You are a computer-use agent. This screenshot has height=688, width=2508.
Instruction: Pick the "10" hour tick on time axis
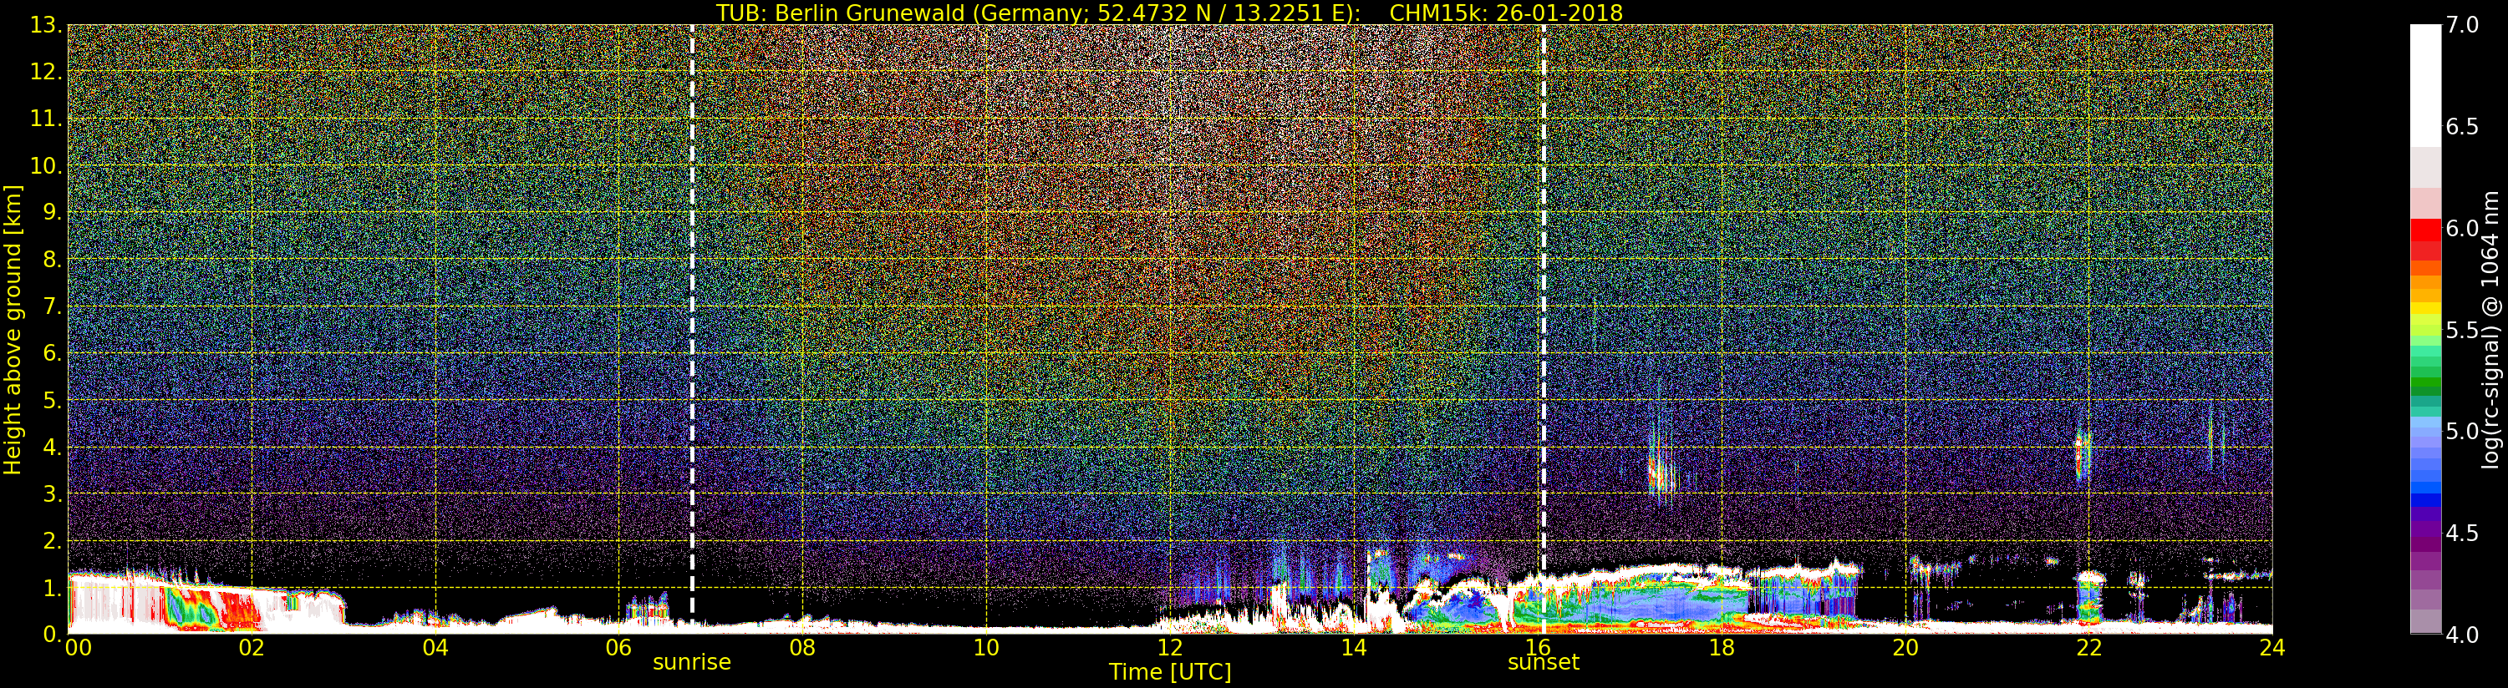click(986, 647)
